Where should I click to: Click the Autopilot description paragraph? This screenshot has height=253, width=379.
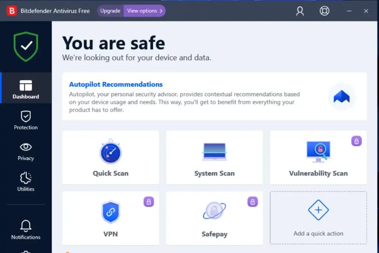click(x=184, y=102)
